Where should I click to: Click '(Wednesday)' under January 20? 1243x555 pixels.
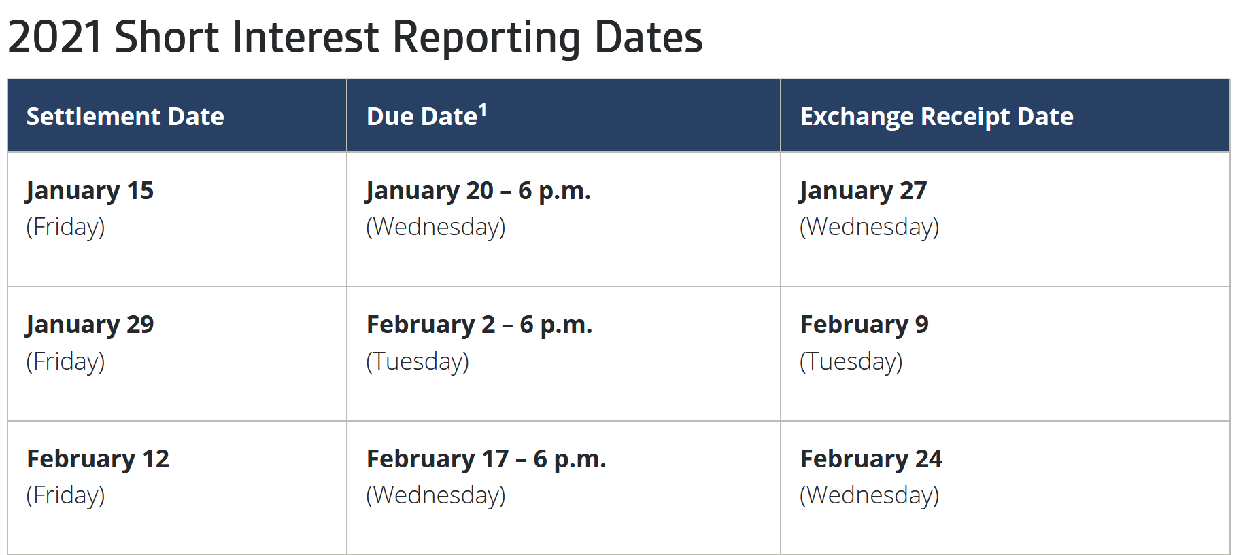(435, 227)
